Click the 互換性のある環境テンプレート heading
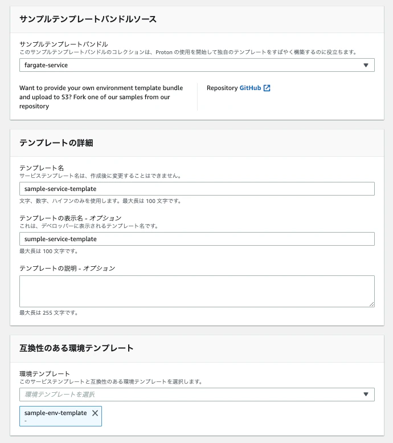The image size is (393, 443). pos(76,348)
